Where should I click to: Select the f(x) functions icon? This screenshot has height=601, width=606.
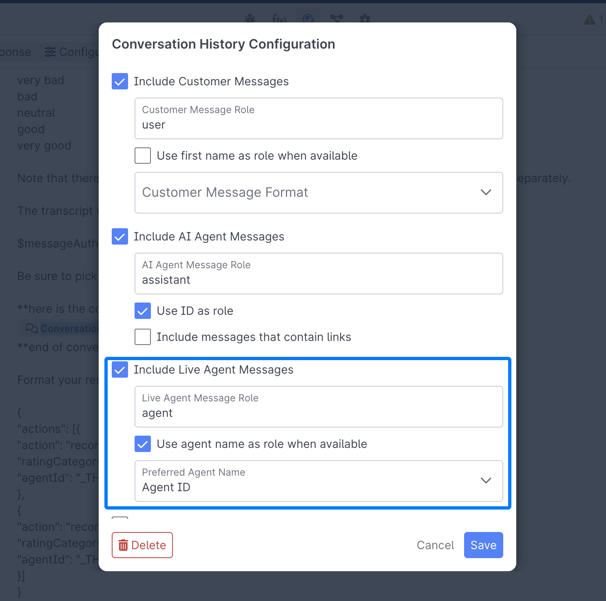(279, 19)
